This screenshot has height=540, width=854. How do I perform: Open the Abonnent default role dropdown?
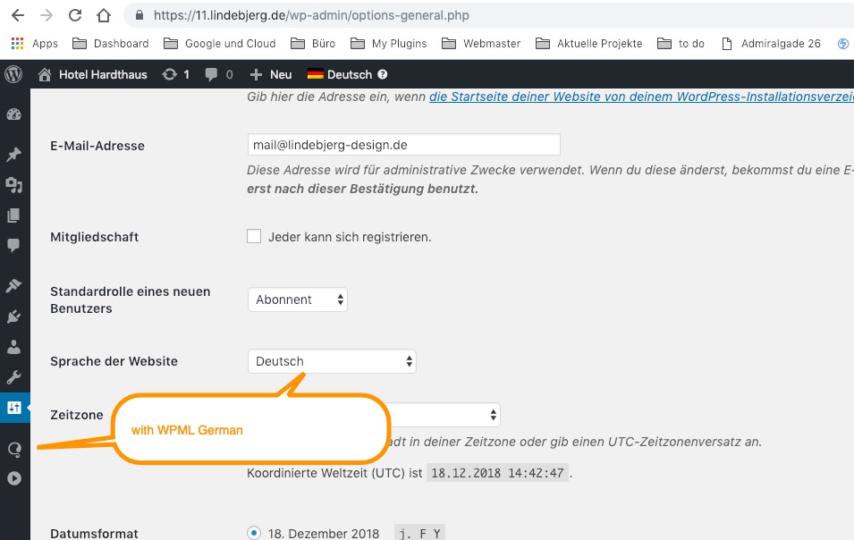[298, 300]
